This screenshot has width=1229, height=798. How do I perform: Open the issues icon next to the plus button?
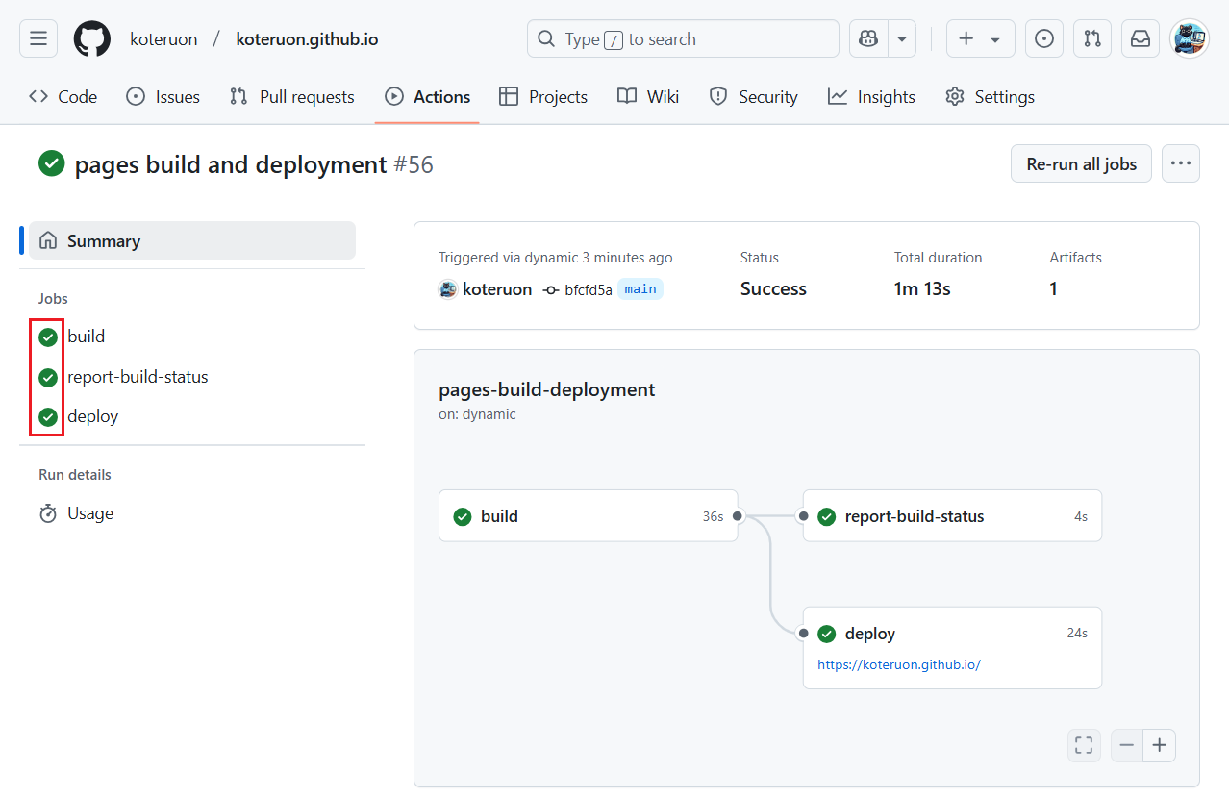tap(1043, 38)
